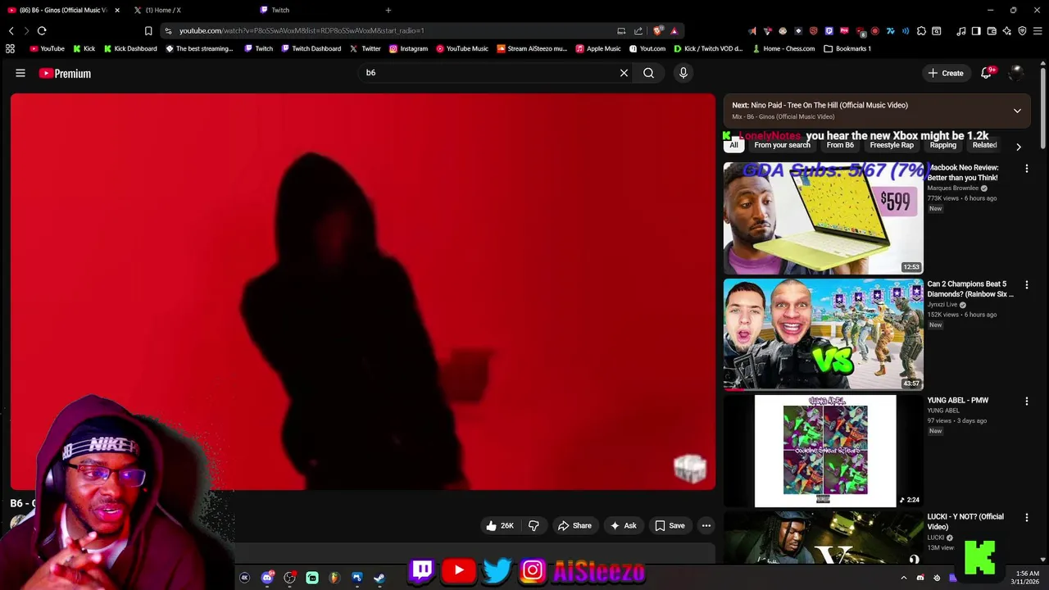Open options for LUCKI - Y NOT? video
The height and width of the screenshot is (590, 1049).
(x=1027, y=517)
